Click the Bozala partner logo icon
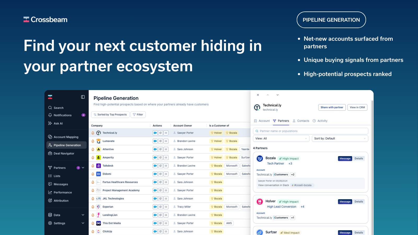Image resolution: width=418 pixels, height=235 pixels. (260, 158)
